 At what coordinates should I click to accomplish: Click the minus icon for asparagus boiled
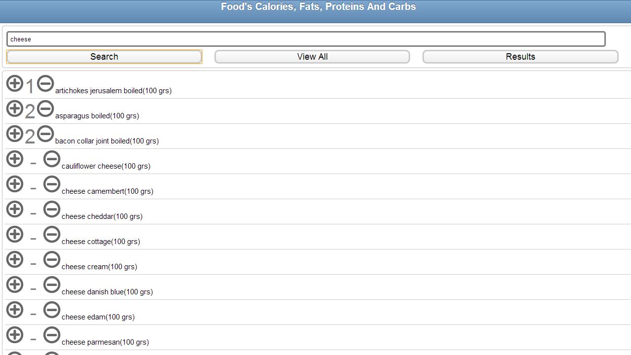tap(45, 108)
